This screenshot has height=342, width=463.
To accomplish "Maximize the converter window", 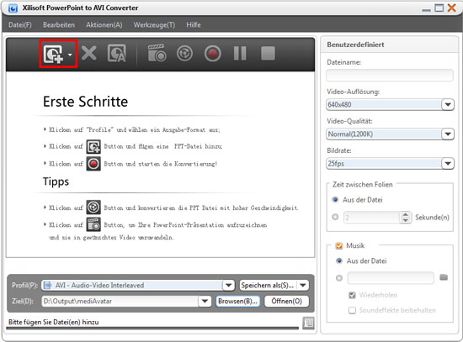I will point(439,8).
